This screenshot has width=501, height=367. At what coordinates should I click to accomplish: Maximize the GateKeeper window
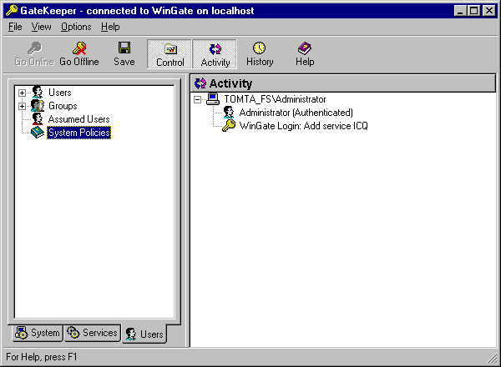pos(473,11)
